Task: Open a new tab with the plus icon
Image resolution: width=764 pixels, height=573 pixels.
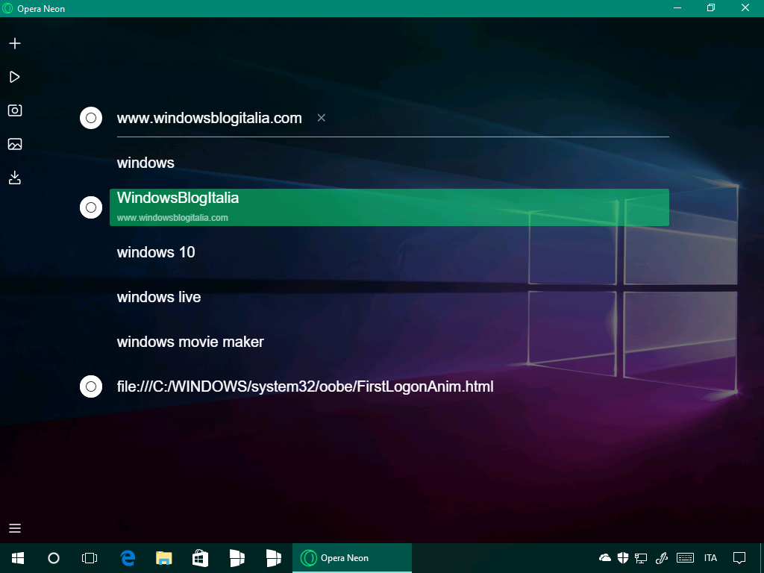Action: pos(15,43)
